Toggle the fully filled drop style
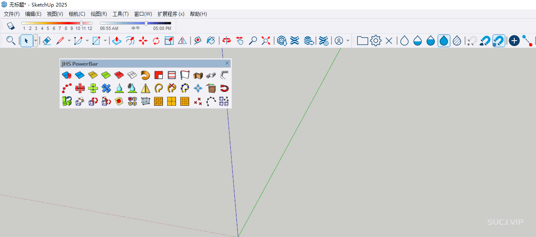This screenshot has height=237, width=536. 444,41
